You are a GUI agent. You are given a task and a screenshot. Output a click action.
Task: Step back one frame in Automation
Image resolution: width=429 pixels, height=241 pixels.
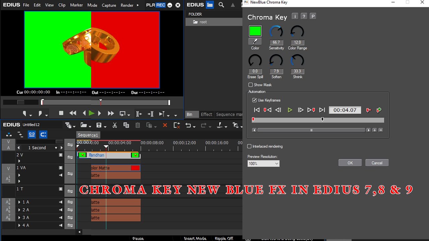278,110
